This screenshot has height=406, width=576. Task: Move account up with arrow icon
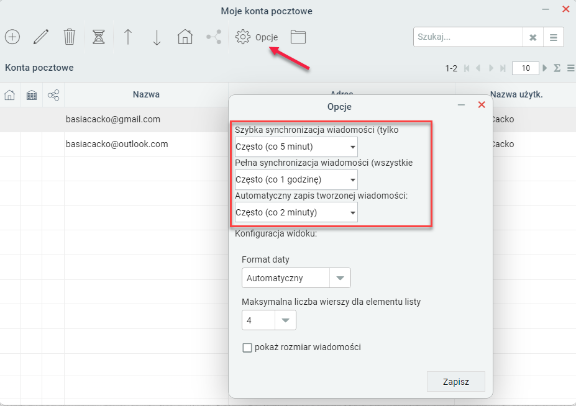128,37
